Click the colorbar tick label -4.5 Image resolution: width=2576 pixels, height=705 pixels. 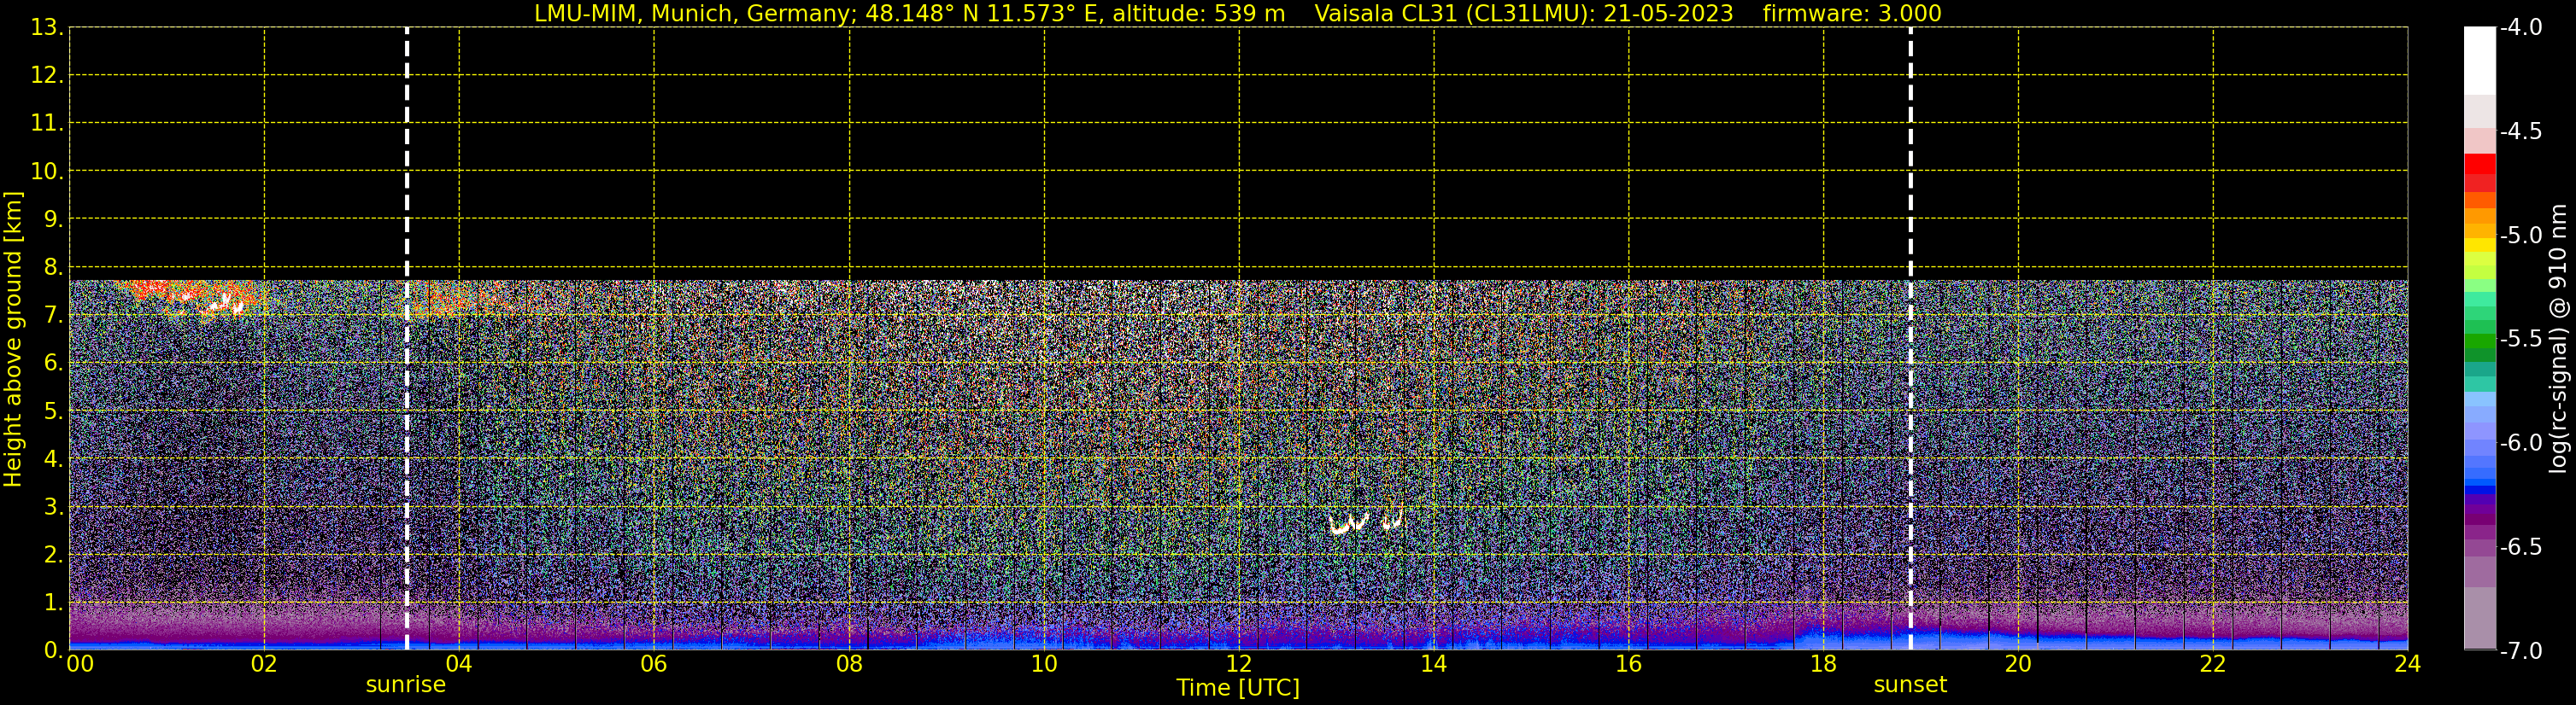[2520, 131]
